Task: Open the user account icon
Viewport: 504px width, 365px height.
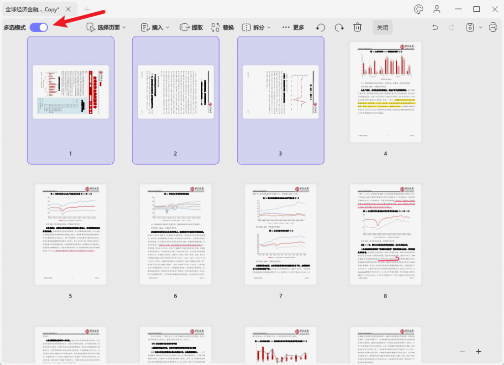Action: click(x=437, y=9)
